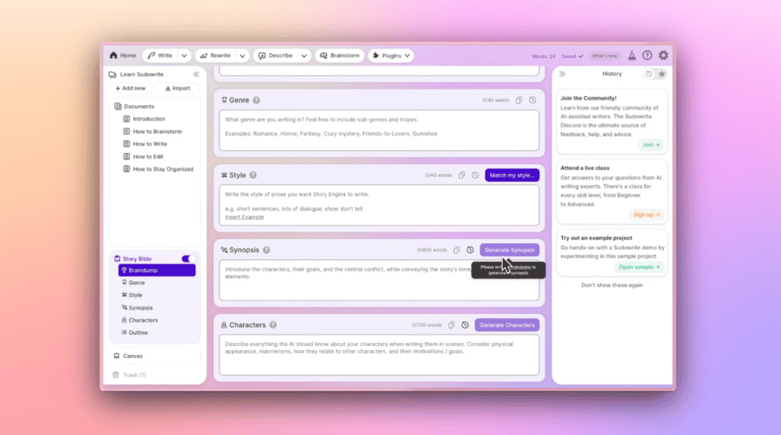Open Characters field history
781x435 pixels.
pyautogui.click(x=465, y=325)
